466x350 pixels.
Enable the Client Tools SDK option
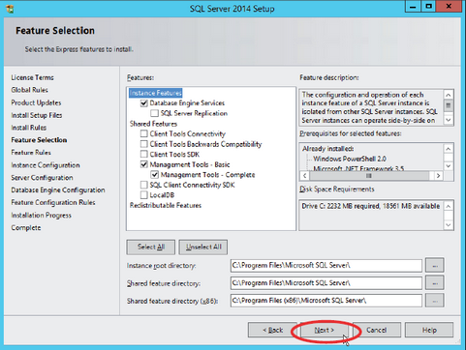144,155
